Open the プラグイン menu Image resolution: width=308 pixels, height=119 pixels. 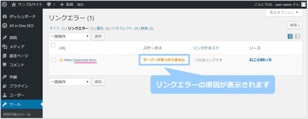(21, 86)
